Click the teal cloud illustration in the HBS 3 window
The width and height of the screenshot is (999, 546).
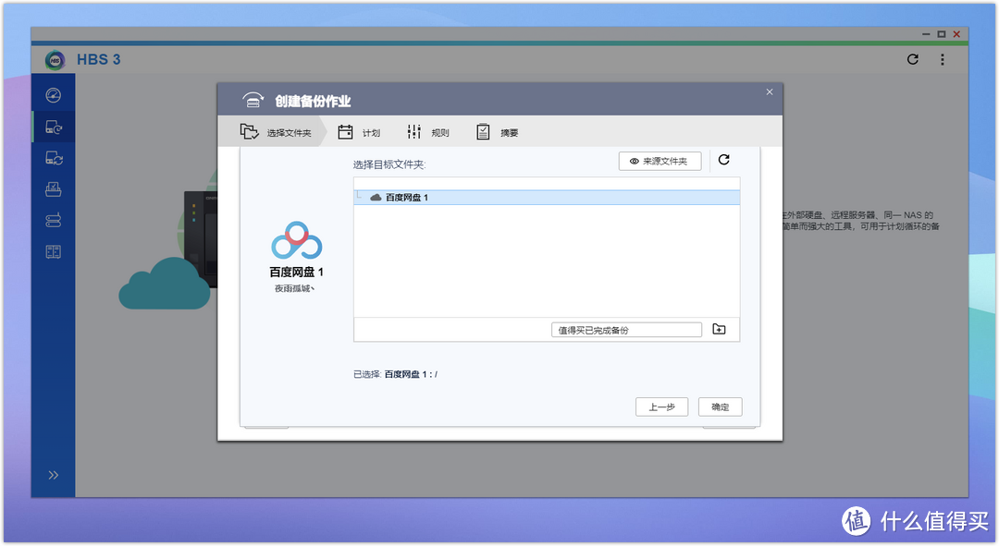click(165, 284)
